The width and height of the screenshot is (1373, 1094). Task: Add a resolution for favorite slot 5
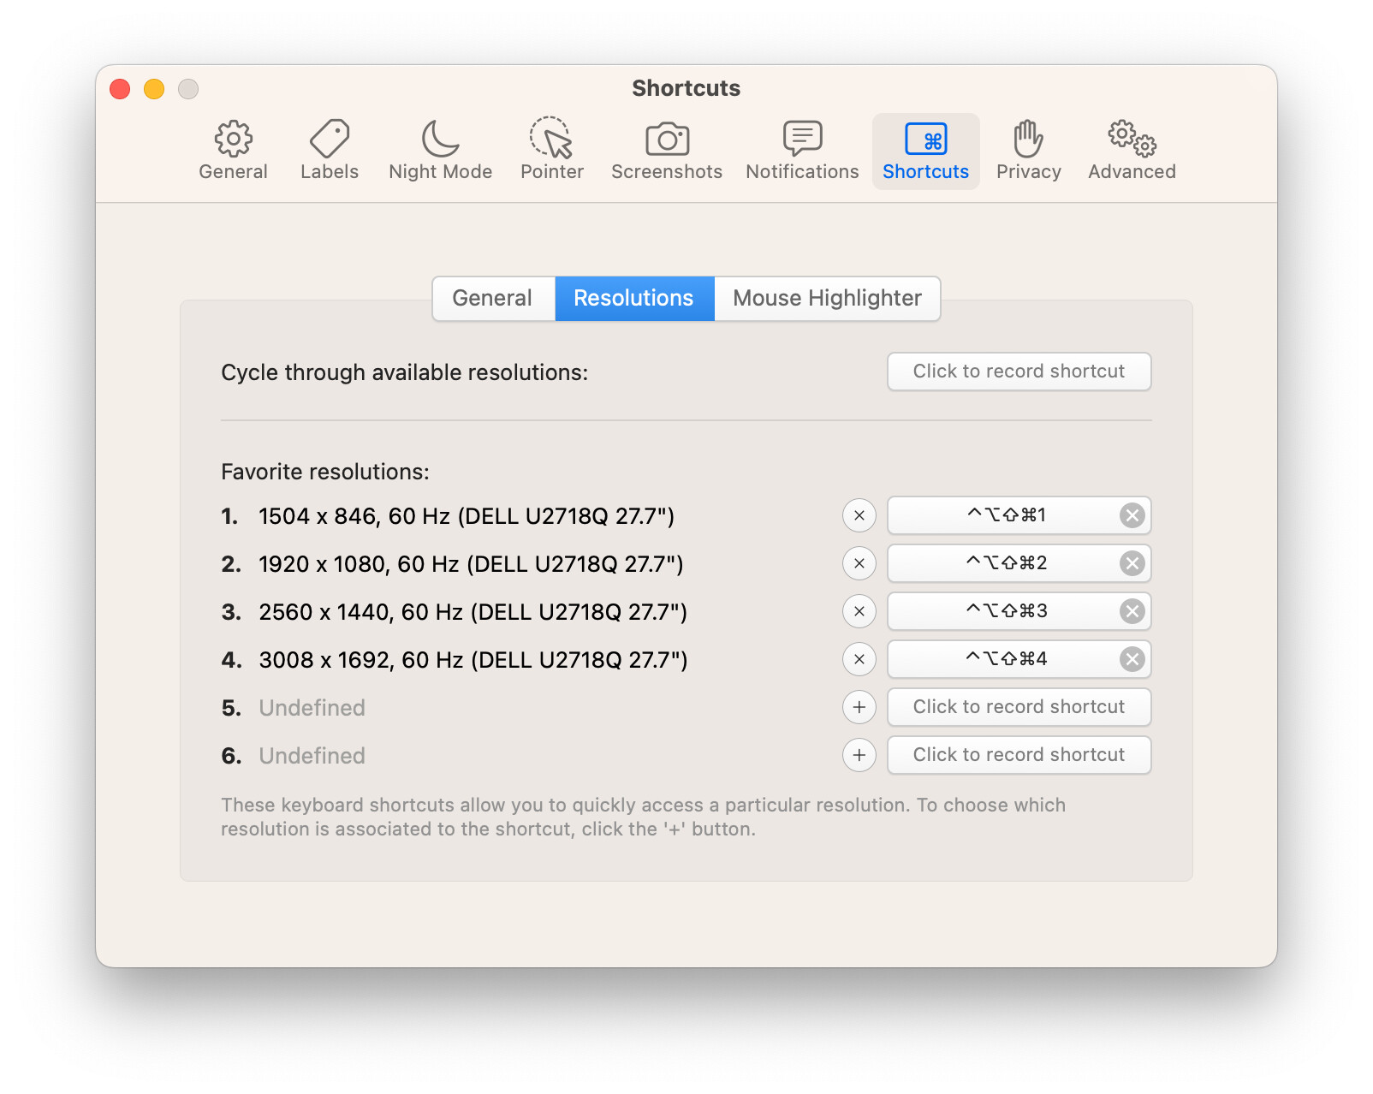coord(859,707)
